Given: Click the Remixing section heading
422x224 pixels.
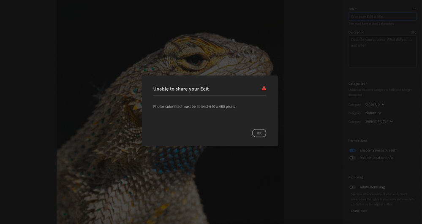Looking at the screenshot, I should pos(356,178).
